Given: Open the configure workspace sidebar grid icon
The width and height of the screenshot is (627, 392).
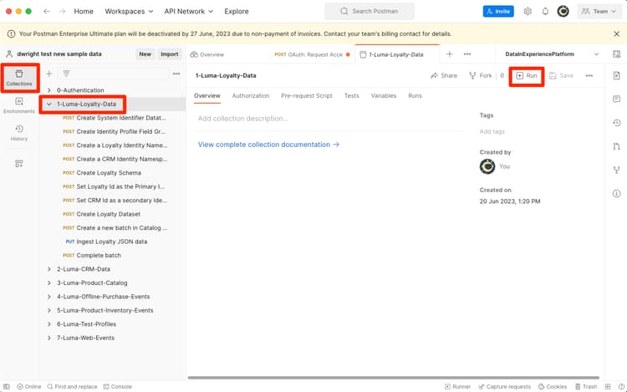Looking at the screenshot, I should pos(19,164).
